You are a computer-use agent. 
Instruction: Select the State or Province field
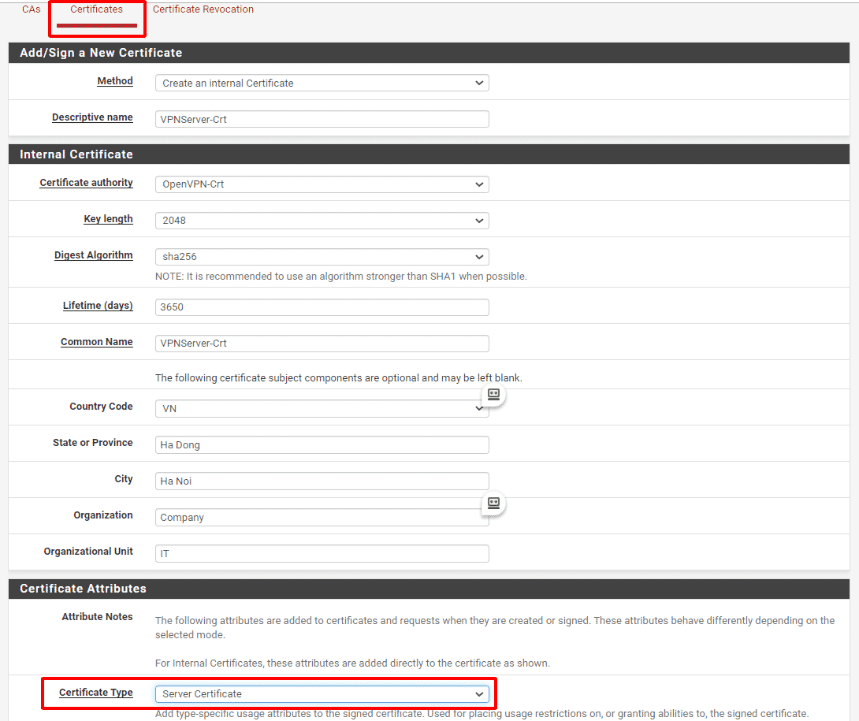coord(322,445)
